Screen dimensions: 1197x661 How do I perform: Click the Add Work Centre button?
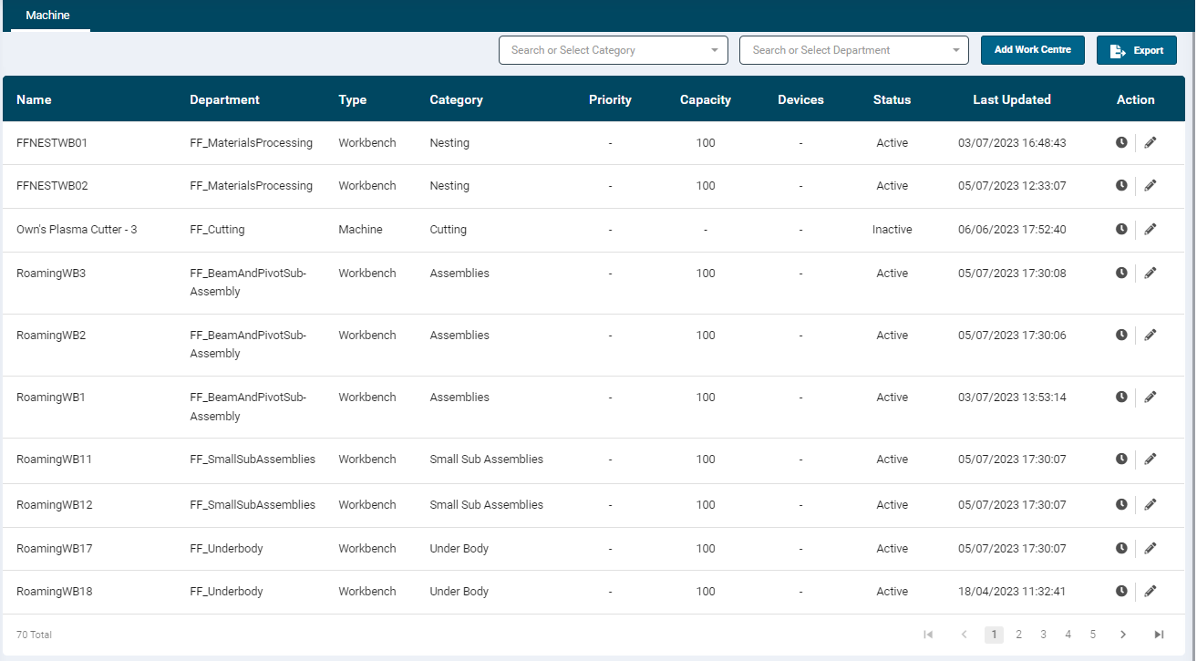[1032, 50]
